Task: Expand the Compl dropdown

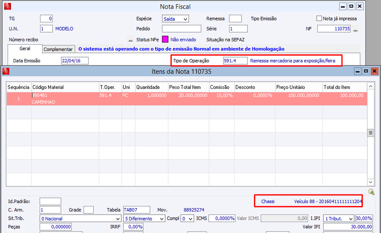Action: point(187,218)
